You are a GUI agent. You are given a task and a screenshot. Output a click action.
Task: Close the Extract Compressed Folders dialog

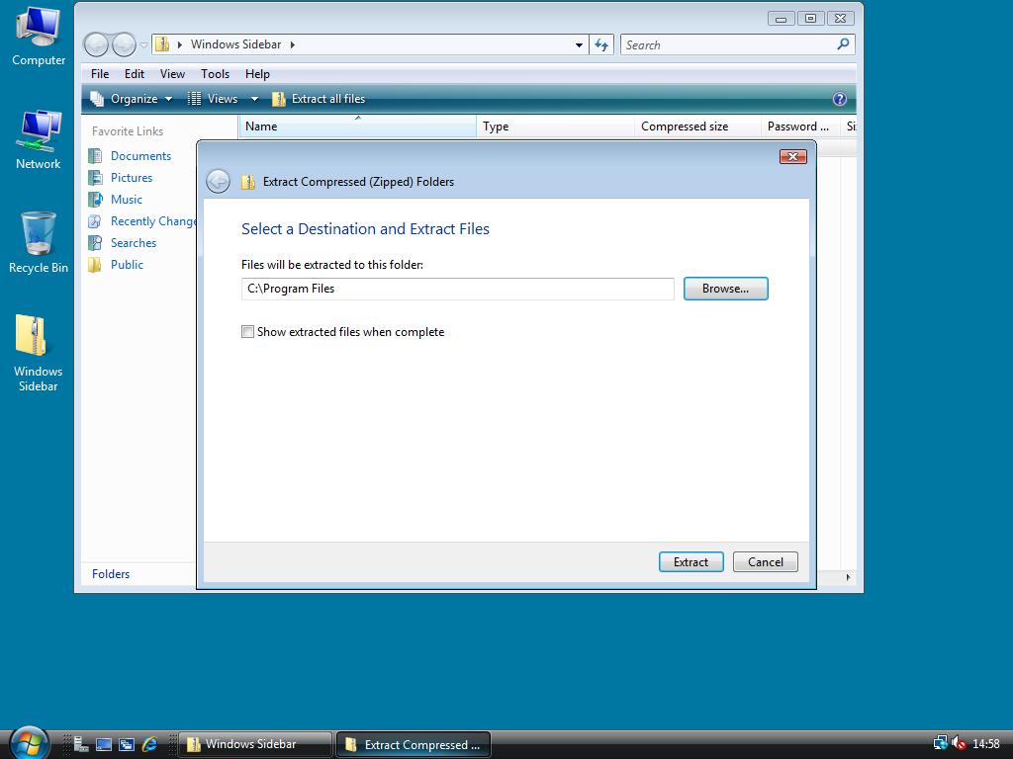pyautogui.click(x=792, y=156)
